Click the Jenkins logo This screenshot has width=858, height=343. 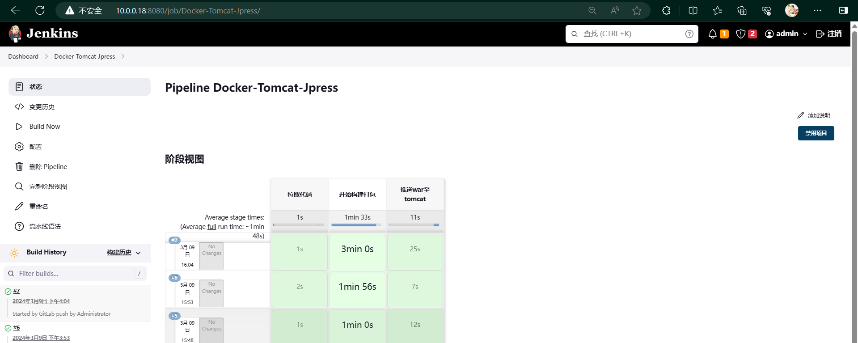(x=43, y=34)
